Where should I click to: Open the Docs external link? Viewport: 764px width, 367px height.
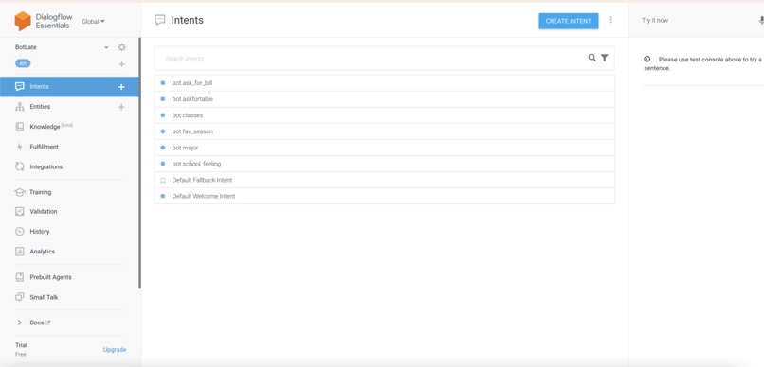pos(40,323)
